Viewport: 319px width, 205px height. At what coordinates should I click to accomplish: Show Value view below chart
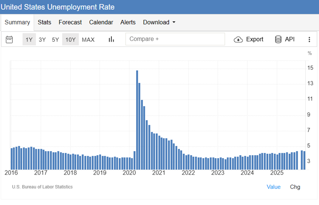click(x=274, y=187)
